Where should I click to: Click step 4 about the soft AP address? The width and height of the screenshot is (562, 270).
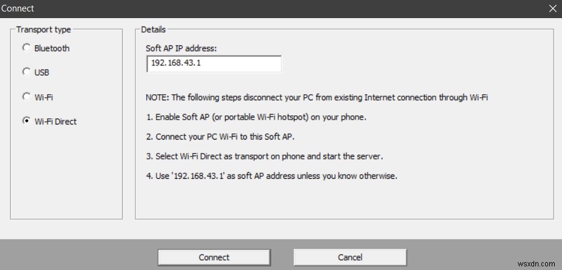coord(272,176)
